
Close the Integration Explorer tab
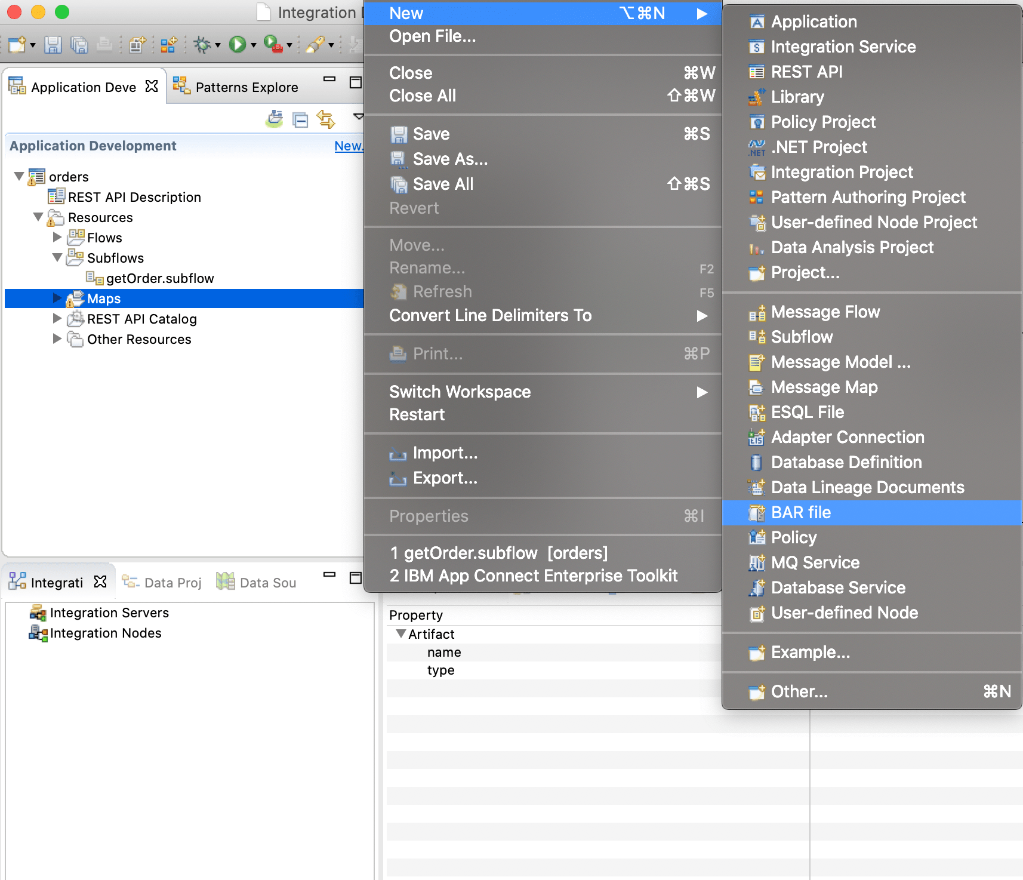pyautogui.click(x=100, y=581)
